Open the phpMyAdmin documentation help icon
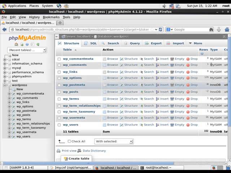This screenshot has width=231, height=173. pyautogui.click(x=27, y=44)
